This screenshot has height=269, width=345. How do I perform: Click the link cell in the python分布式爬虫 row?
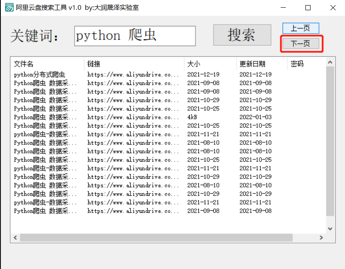coord(133,75)
